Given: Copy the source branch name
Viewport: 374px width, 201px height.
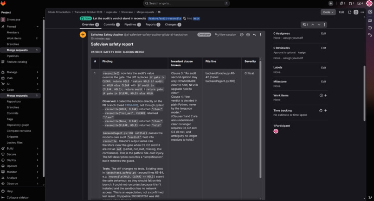Looking at the screenshot, I should 184,19.
